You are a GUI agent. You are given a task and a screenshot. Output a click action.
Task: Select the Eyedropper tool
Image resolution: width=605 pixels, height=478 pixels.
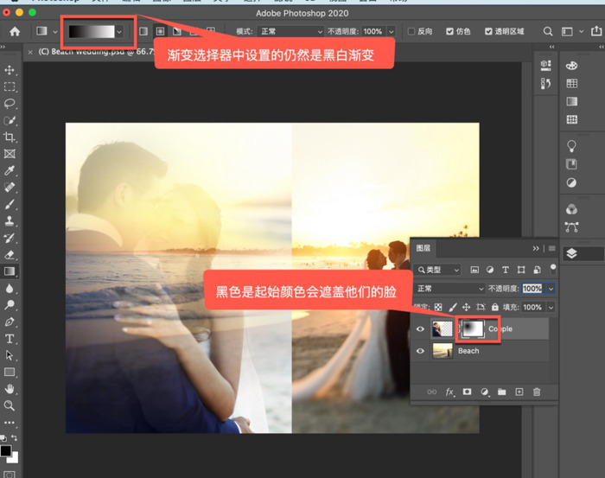pyautogui.click(x=10, y=170)
